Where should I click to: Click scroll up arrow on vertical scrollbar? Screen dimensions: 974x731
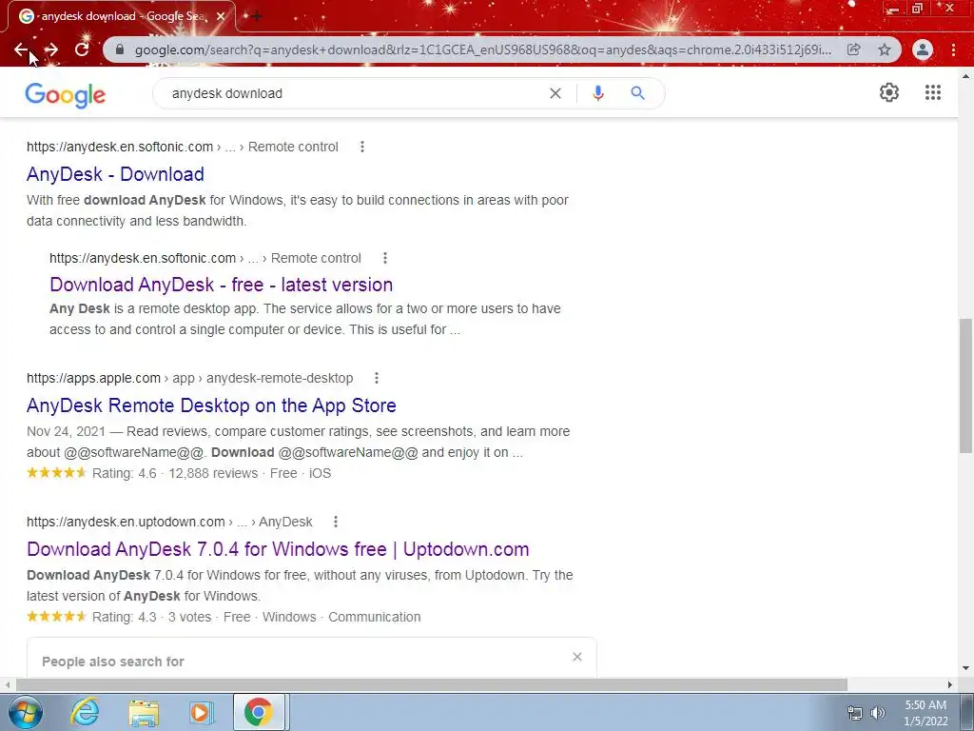pyautogui.click(x=965, y=76)
